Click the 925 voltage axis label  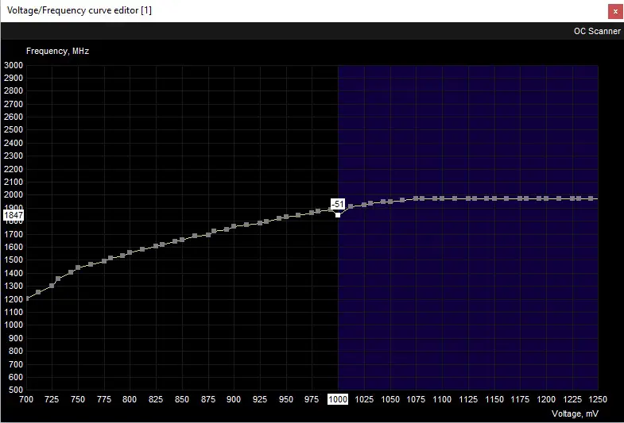coord(260,399)
